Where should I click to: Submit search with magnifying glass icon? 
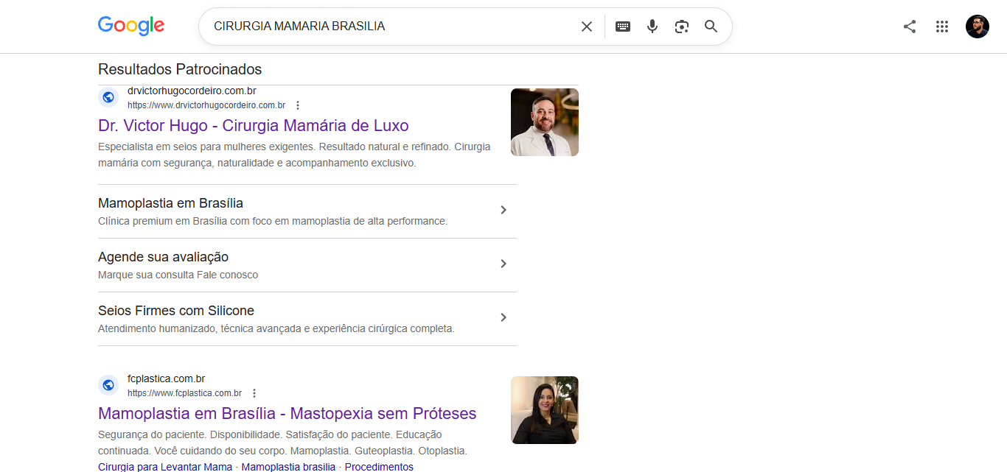(711, 27)
